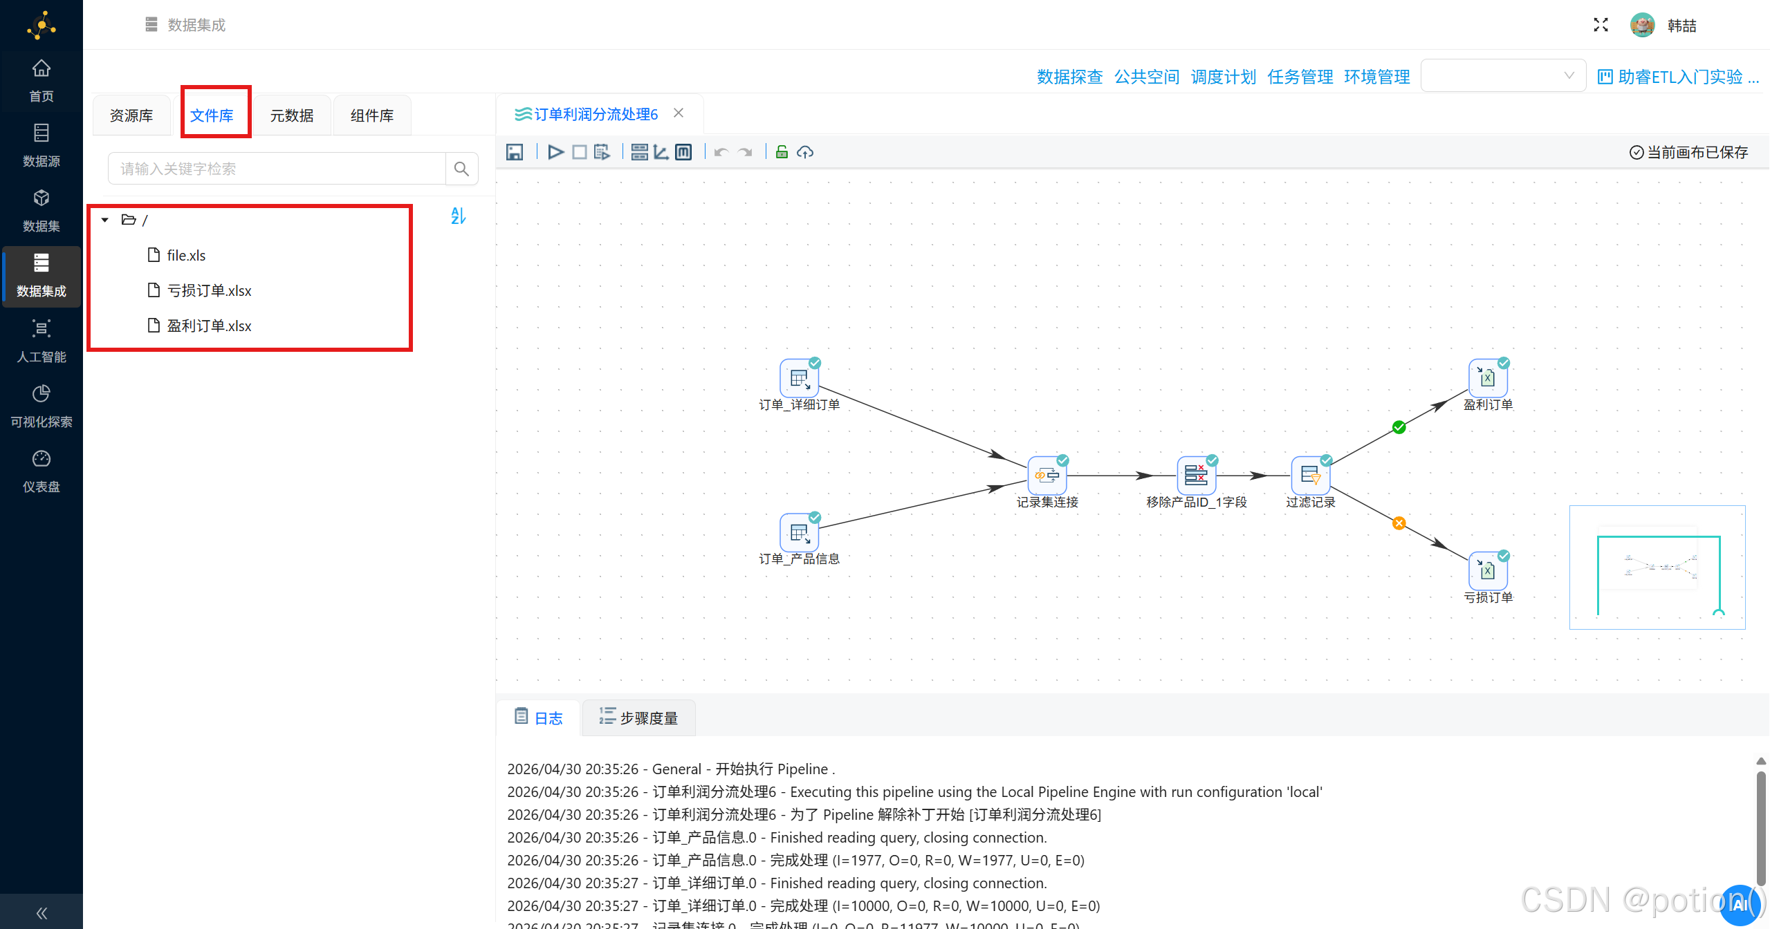
Task: Toggle the green true-condition hop marker
Action: click(1399, 427)
